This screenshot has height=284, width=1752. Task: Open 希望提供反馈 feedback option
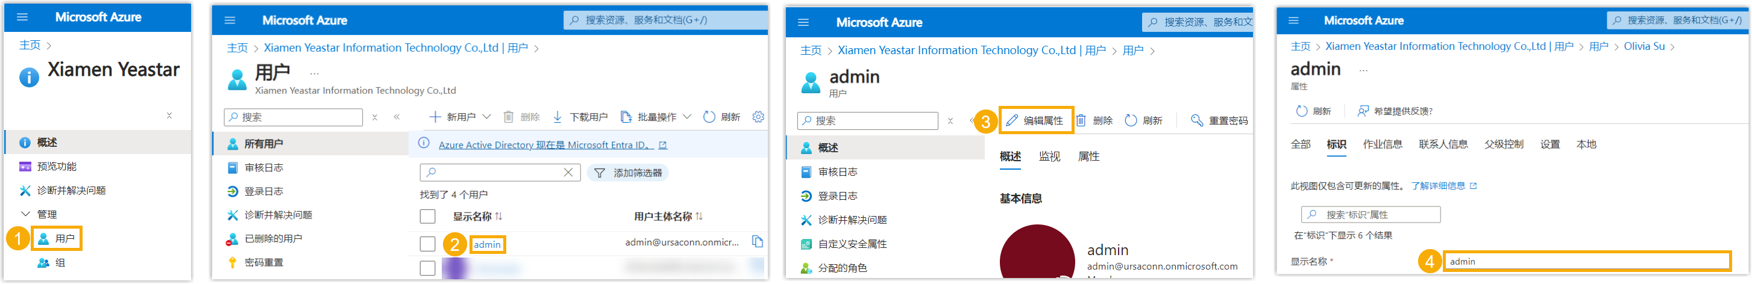pyautogui.click(x=1395, y=111)
